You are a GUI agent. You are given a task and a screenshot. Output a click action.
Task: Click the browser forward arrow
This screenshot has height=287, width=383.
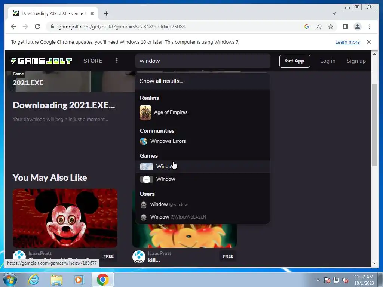(25, 27)
